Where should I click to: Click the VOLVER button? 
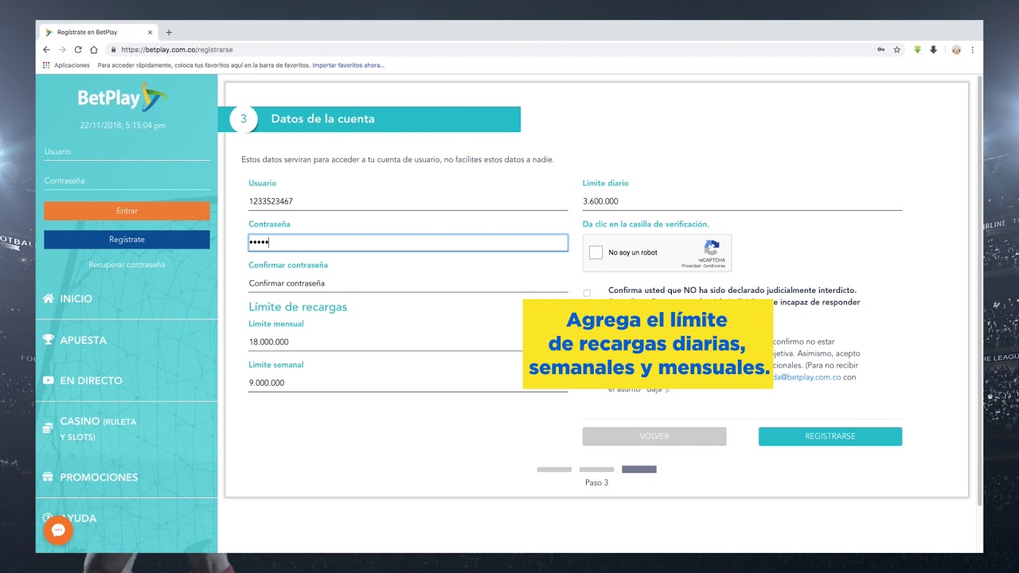click(x=654, y=436)
